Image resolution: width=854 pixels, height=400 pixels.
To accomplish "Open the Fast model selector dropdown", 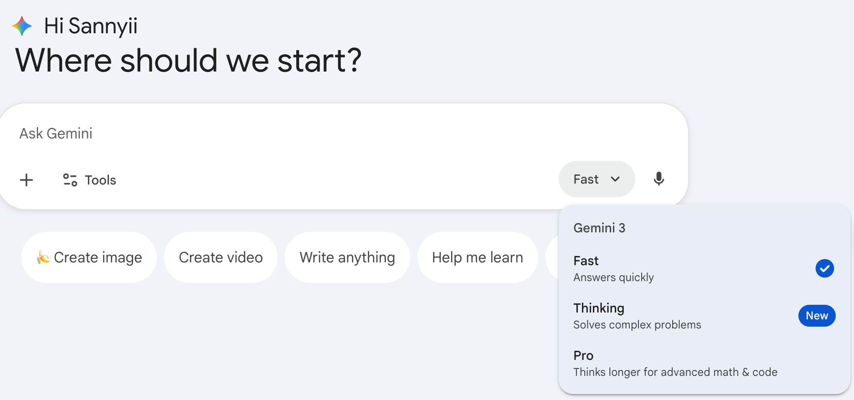I will [596, 179].
